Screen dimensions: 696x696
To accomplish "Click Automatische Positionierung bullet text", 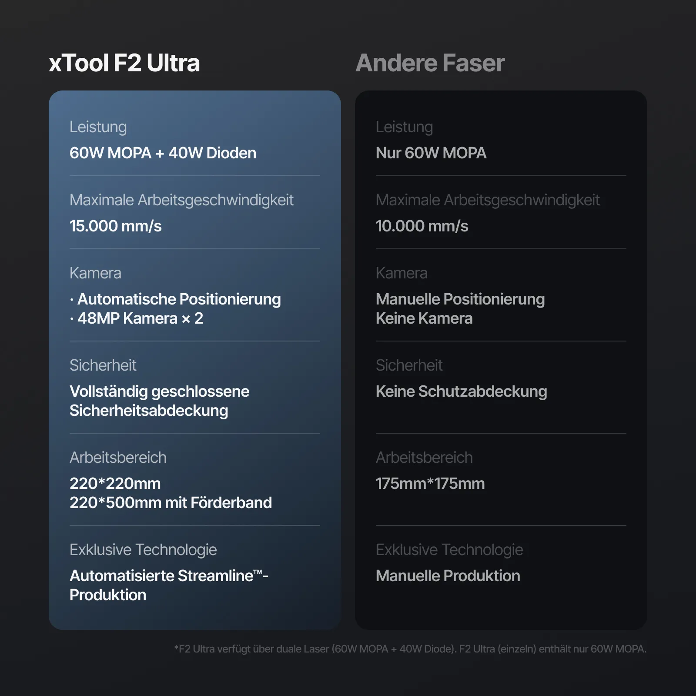I will (179, 299).
